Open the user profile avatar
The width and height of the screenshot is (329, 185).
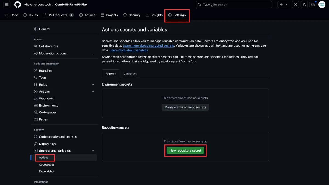click(x=322, y=5)
